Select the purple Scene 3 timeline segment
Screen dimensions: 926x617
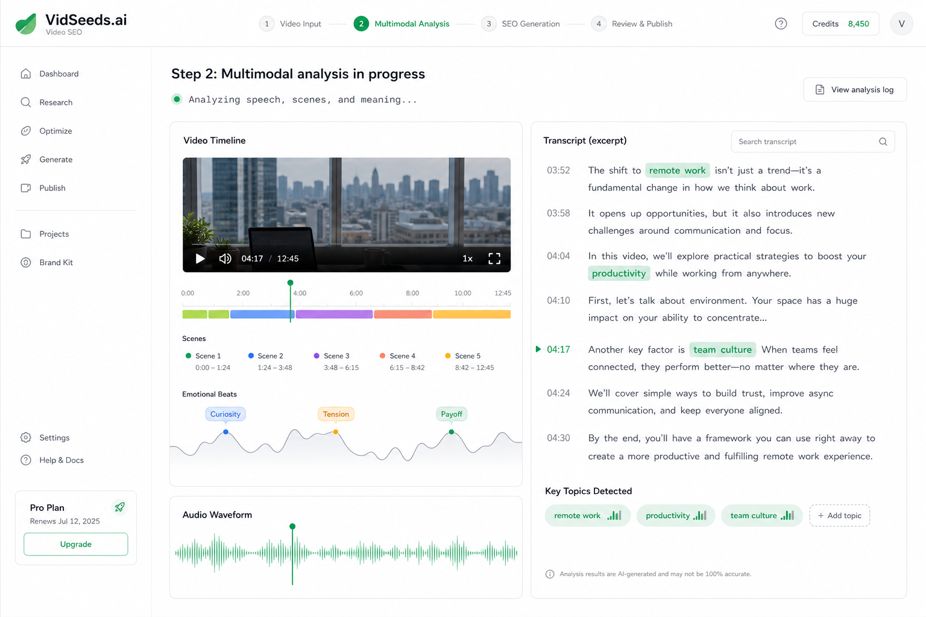(x=334, y=314)
